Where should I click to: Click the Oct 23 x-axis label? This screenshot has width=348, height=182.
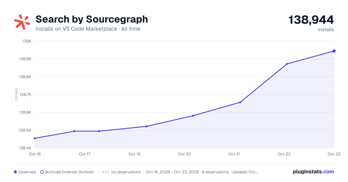[x=334, y=154]
